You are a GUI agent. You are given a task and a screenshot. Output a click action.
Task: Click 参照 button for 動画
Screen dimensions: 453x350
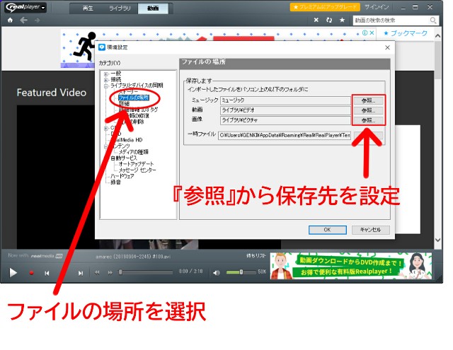coord(368,110)
